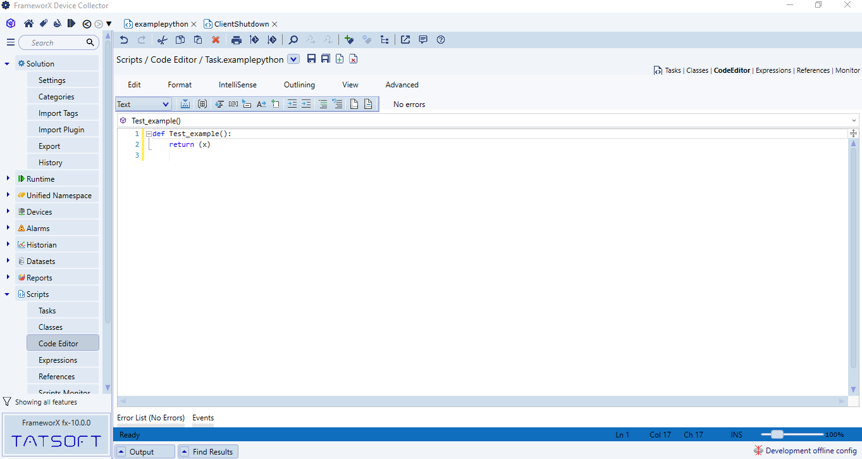This screenshot has height=459, width=862.
Task: Open the IntelliSense menu
Action: [238, 85]
